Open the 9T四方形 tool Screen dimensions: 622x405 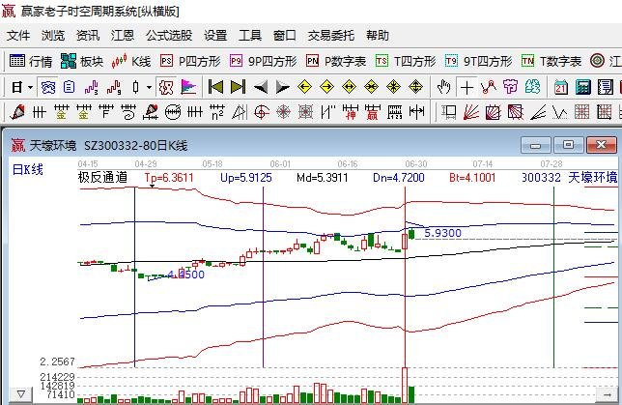coord(479,61)
